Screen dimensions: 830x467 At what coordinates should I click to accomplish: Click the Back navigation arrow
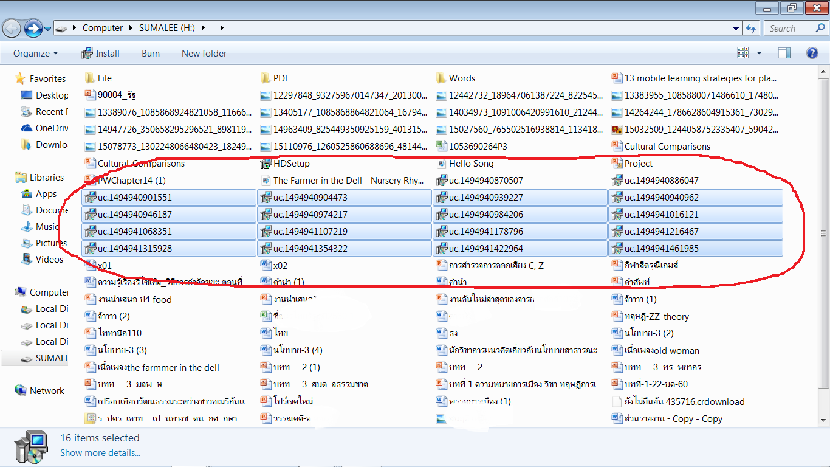(x=12, y=28)
